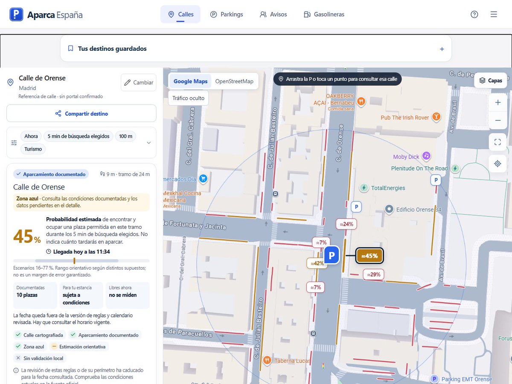Switch the map to OpenStreetMap
The width and height of the screenshot is (512, 384).
coord(234,81)
